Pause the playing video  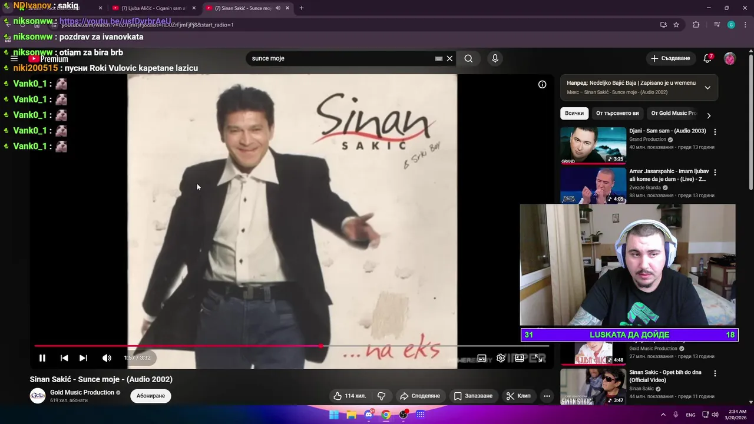(x=42, y=358)
